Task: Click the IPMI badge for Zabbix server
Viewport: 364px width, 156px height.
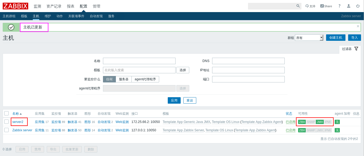Action: click(x=328, y=130)
